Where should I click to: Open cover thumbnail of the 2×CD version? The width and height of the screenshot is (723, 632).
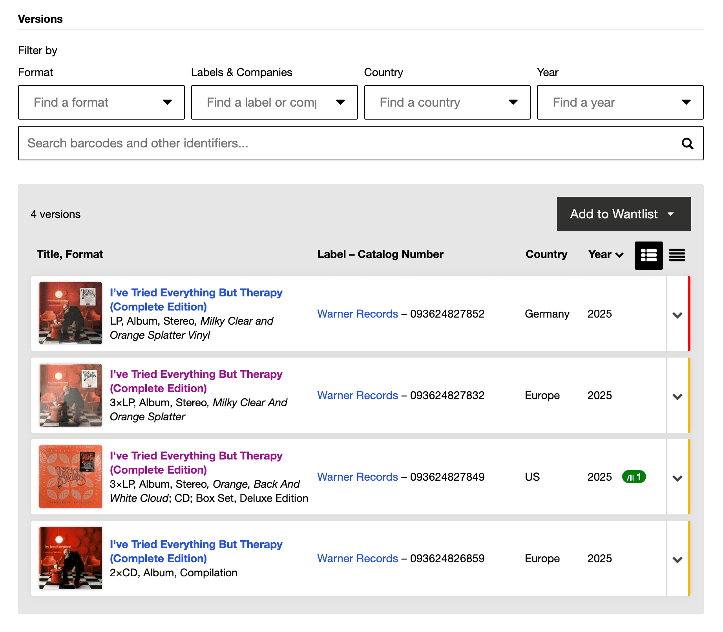pyautogui.click(x=71, y=558)
